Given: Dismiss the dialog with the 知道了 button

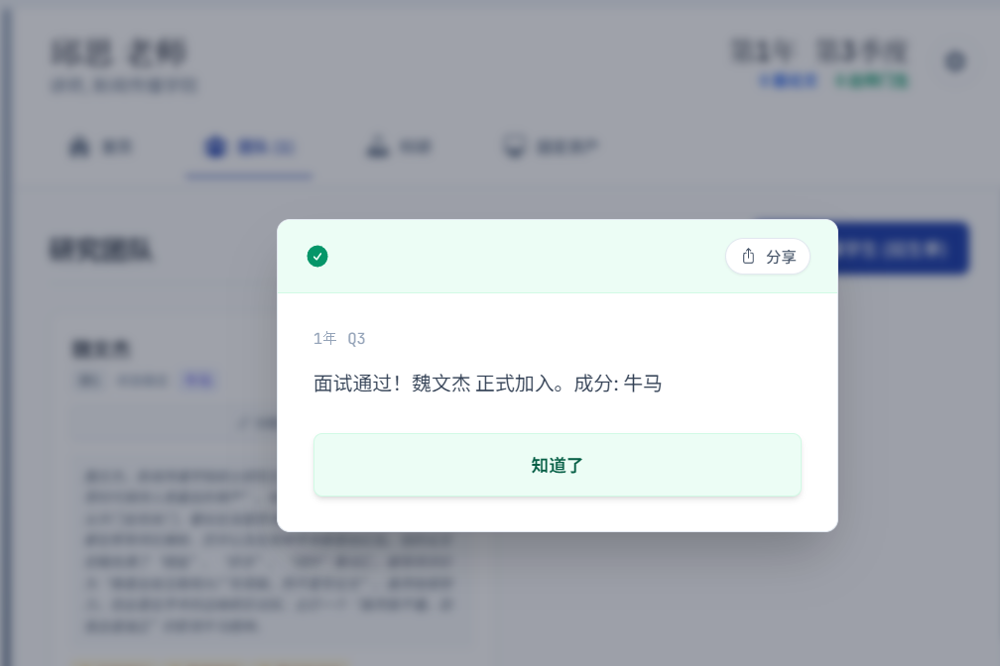Looking at the screenshot, I should pyautogui.click(x=557, y=465).
